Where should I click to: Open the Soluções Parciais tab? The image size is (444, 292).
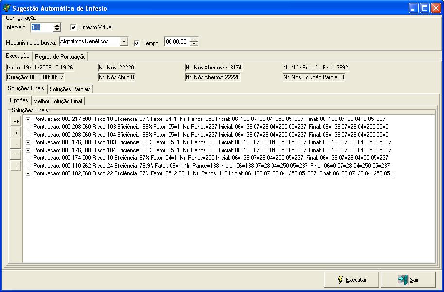coord(70,89)
